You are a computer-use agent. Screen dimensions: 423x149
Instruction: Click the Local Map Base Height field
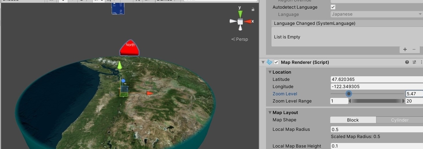[x=377, y=146]
